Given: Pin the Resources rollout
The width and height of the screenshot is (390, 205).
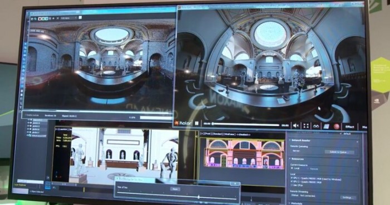Looking at the screenshot, I should [x=357, y=161].
